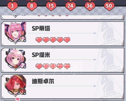Select the heart milestone numbered 24
This screenshot has width=126, height=101.
[x=70, y=6]
